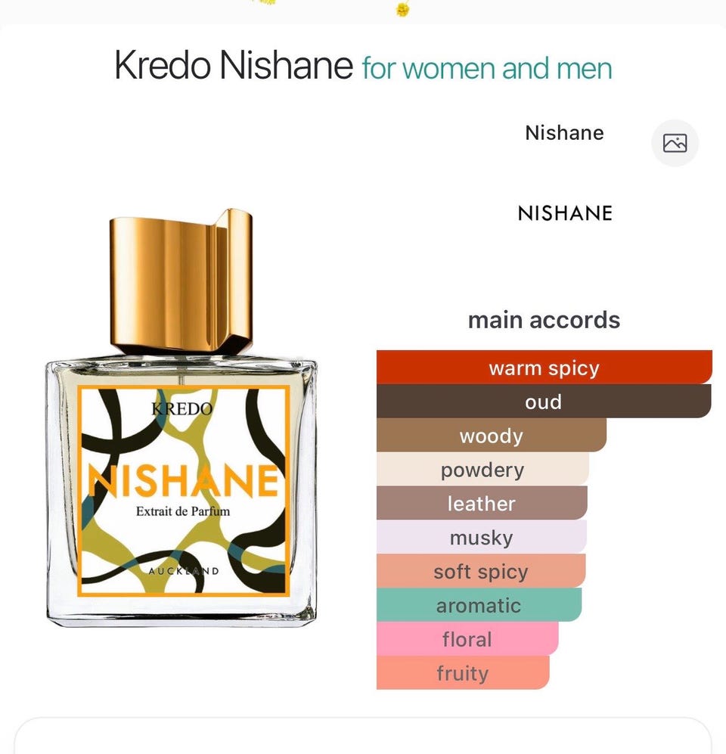Select the warm spicy accord bar
This screenshot has height=754, width=726.
[544, 368]
